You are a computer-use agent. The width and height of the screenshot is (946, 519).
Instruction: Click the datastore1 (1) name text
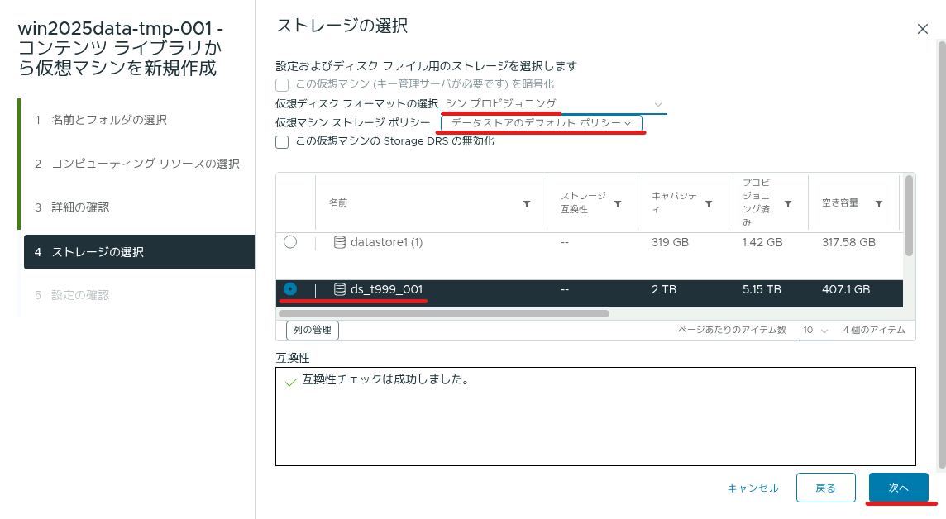click(x=387, y=242)
